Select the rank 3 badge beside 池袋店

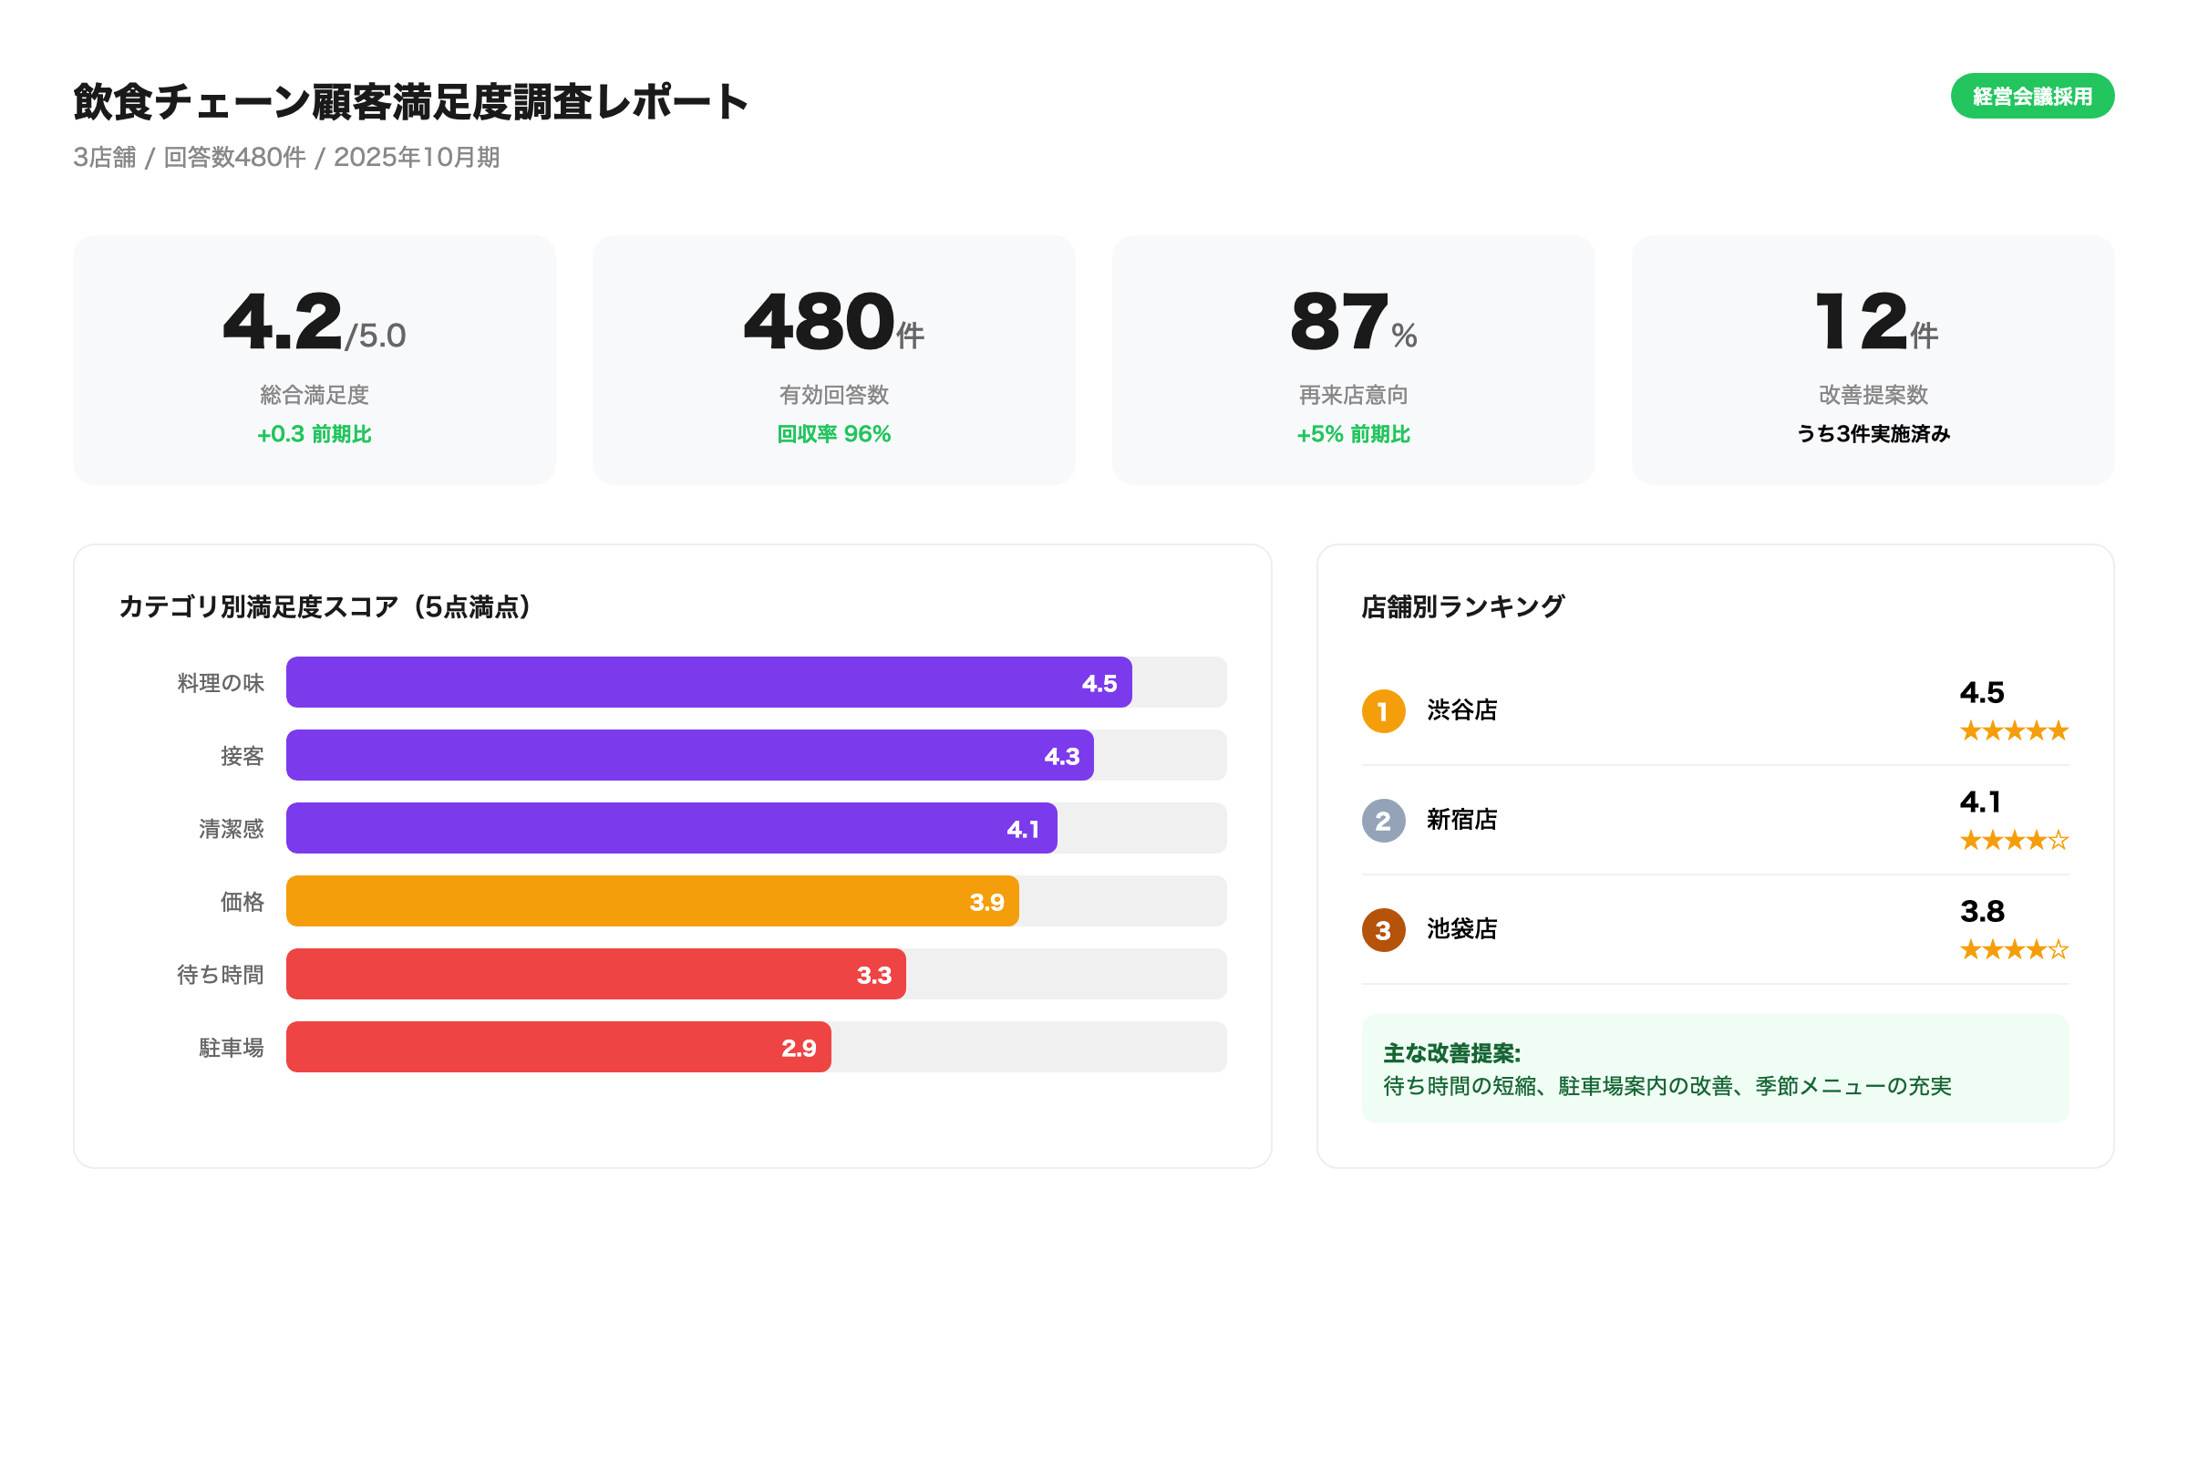click(1383, 929)
